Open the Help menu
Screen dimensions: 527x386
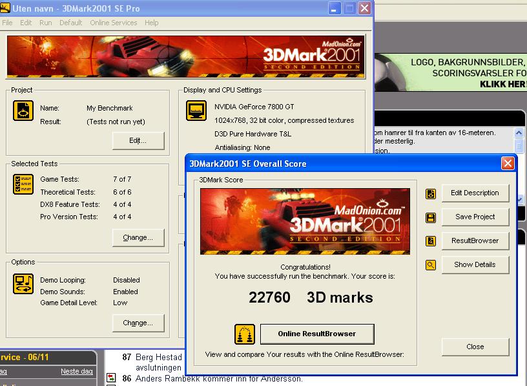(152, 23)
